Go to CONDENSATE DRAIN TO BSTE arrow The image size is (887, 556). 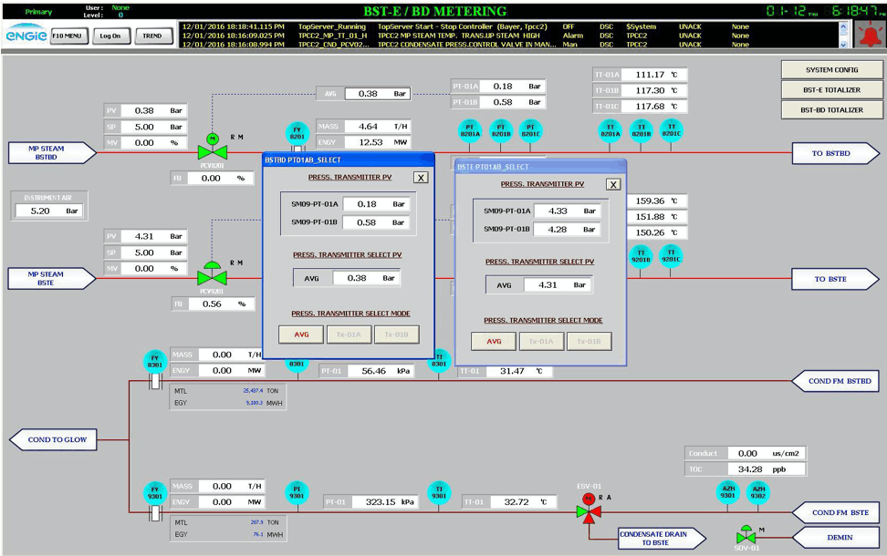pyautogui.click(x=662, y=538)
